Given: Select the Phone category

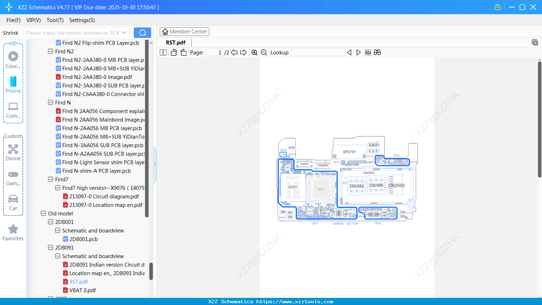Looking at the screenshot, I should (x=13, y=85).
